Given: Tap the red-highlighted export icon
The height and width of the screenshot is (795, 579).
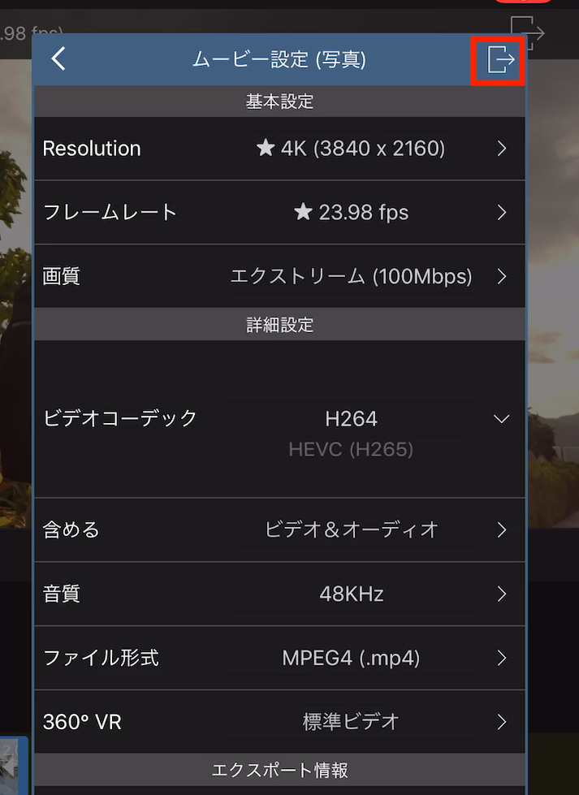Looking at the screenshot, I should [x=499, y=59].
